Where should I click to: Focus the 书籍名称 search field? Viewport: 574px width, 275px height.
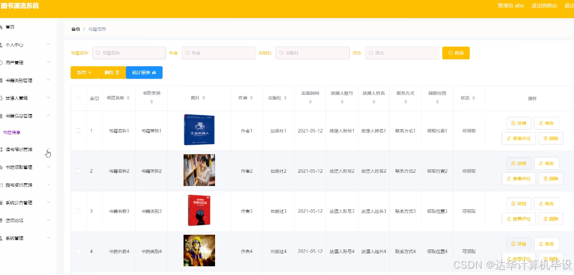coord(129,53)
